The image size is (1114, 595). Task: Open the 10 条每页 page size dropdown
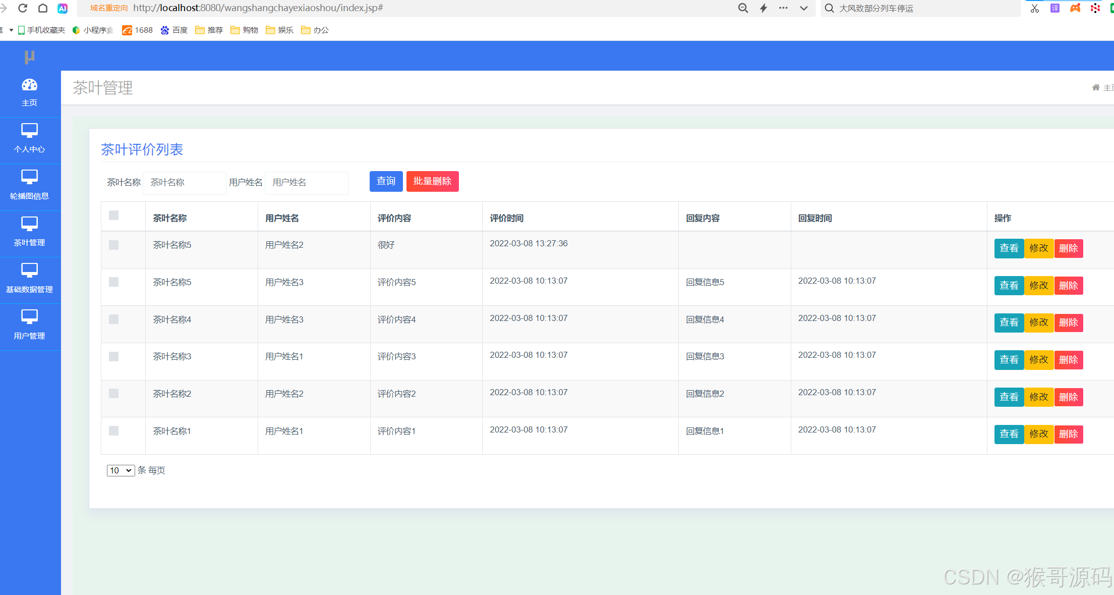pos(121,470)
